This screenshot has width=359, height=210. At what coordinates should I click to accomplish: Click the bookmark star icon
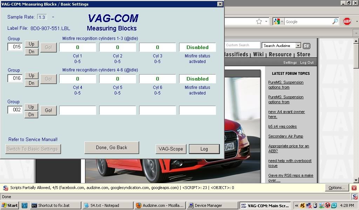click(x=259, y=21)
